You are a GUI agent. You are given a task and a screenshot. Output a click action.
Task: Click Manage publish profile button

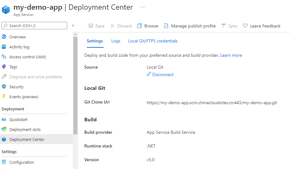click(x=190, y=26)
